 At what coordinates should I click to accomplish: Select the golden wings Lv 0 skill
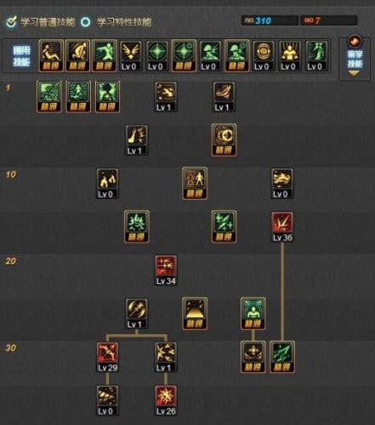[x=131, y=56]
